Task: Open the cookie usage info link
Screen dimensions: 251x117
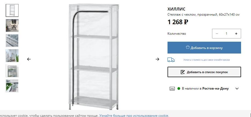Action: (x=134, y=116)
